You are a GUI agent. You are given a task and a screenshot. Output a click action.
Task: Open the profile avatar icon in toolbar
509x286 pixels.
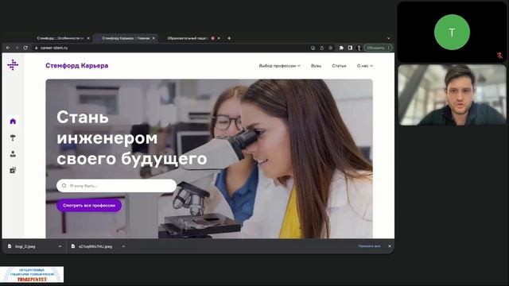359,48
